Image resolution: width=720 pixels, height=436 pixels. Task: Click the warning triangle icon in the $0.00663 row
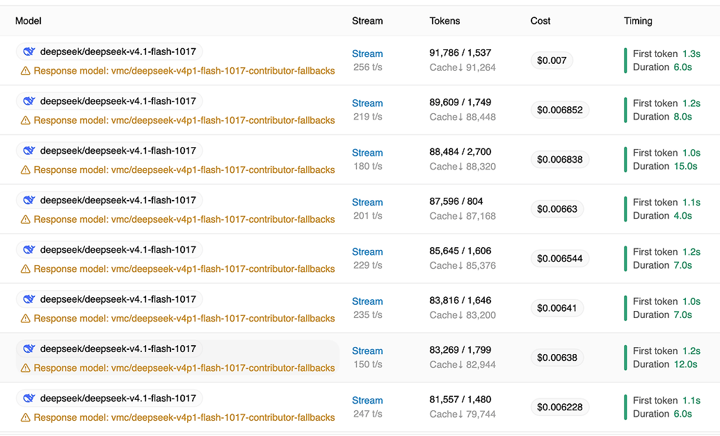click(26, 219)
